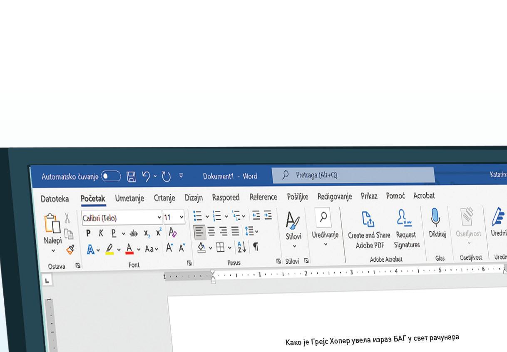
Task: Click the Copy icon below the scissors
Action: click(x=68, y=234)
